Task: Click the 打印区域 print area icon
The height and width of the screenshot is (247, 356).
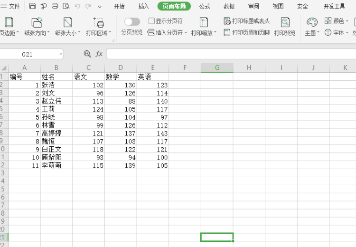Action: 99,22
